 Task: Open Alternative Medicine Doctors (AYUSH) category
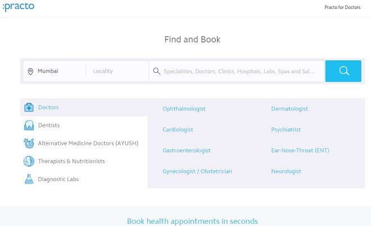88,143
